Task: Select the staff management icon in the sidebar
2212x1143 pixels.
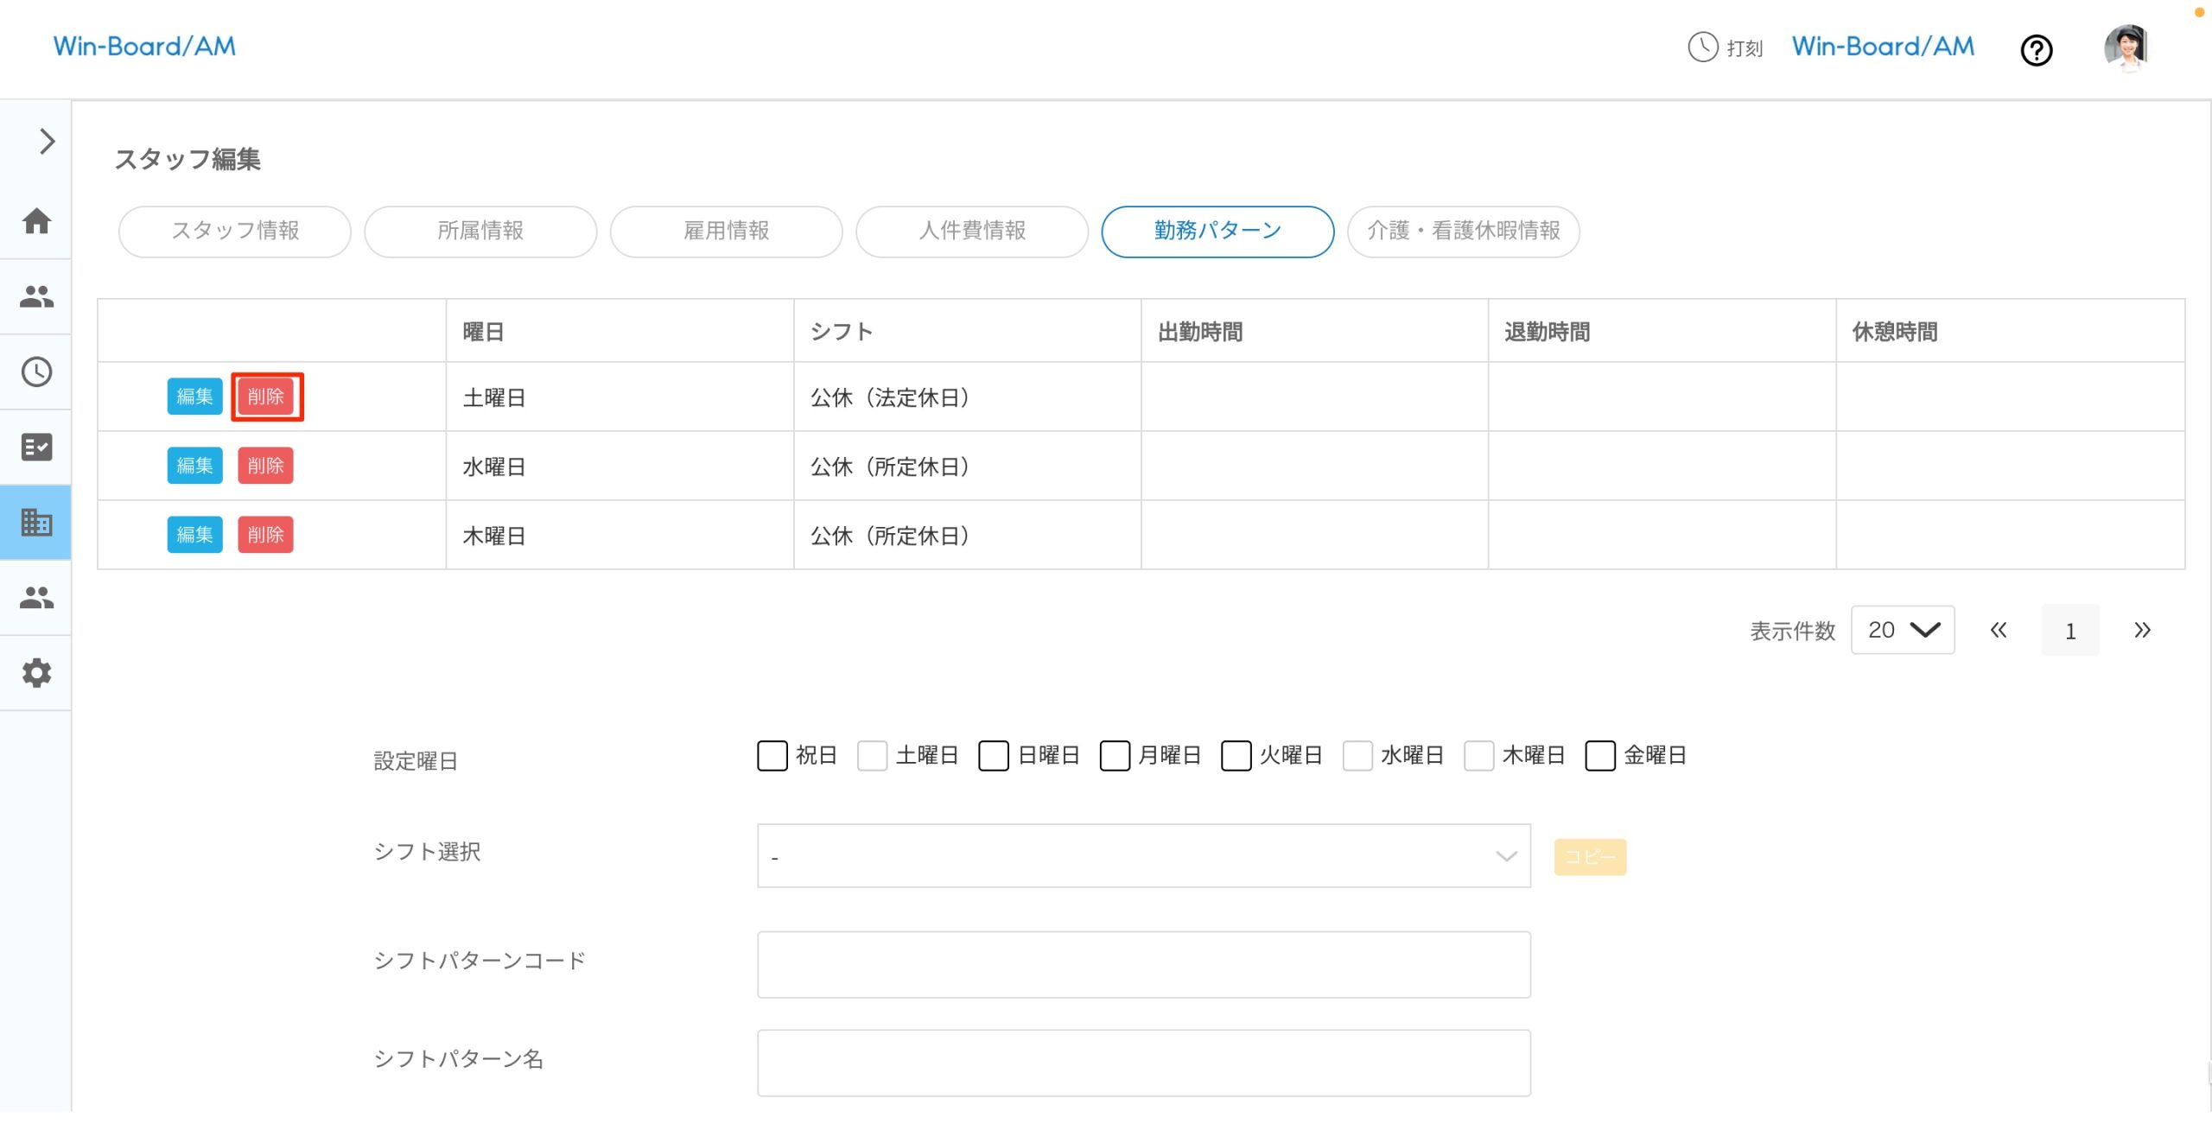Action: click(x=36, y=297)
